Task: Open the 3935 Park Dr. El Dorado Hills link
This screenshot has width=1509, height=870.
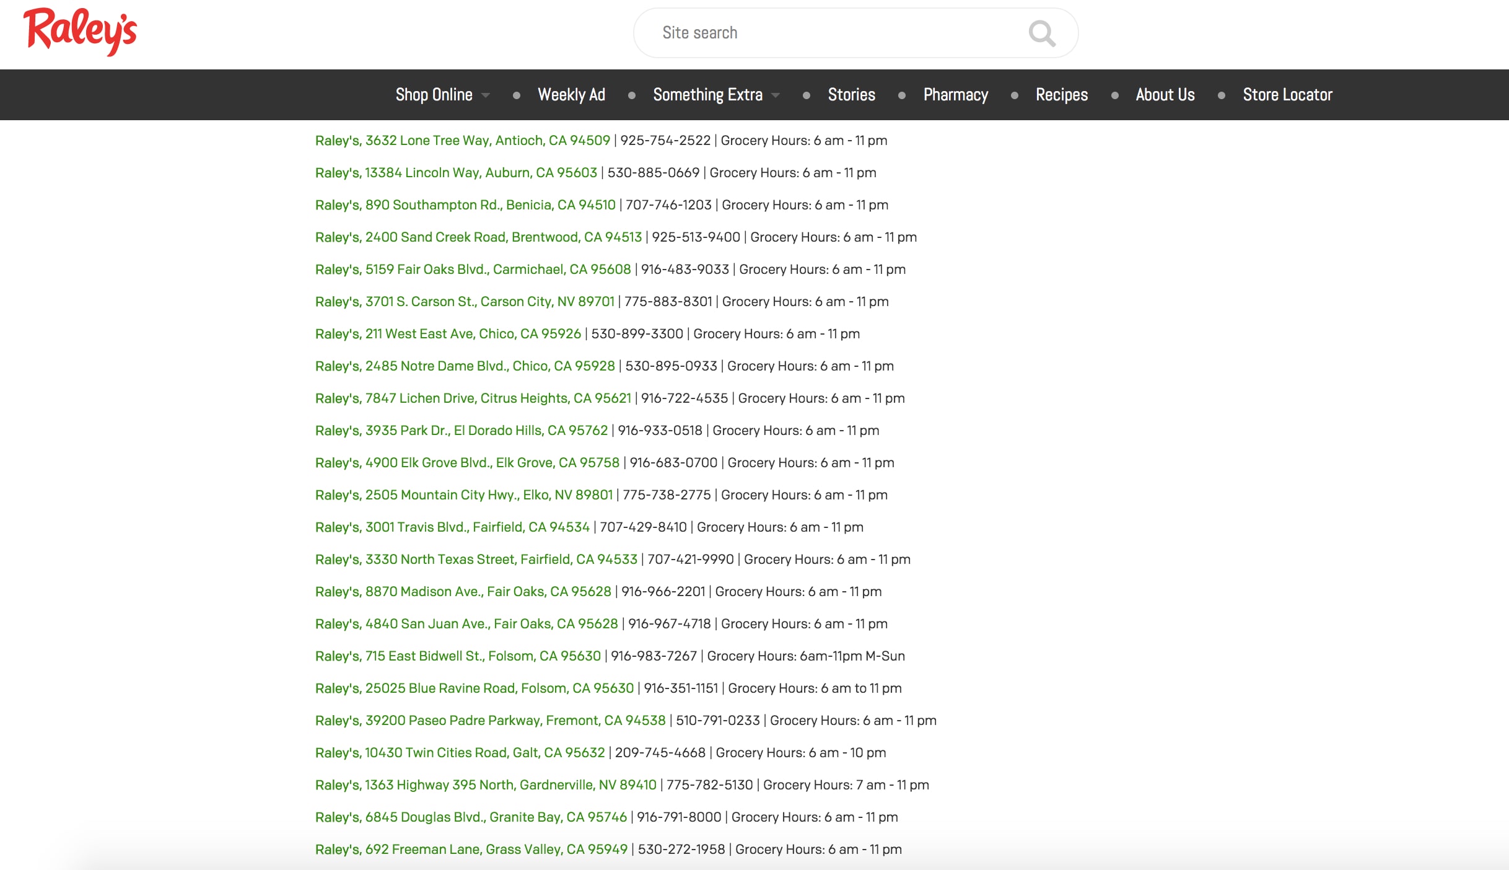Action: pyautogui.click(x=461, y=431)
